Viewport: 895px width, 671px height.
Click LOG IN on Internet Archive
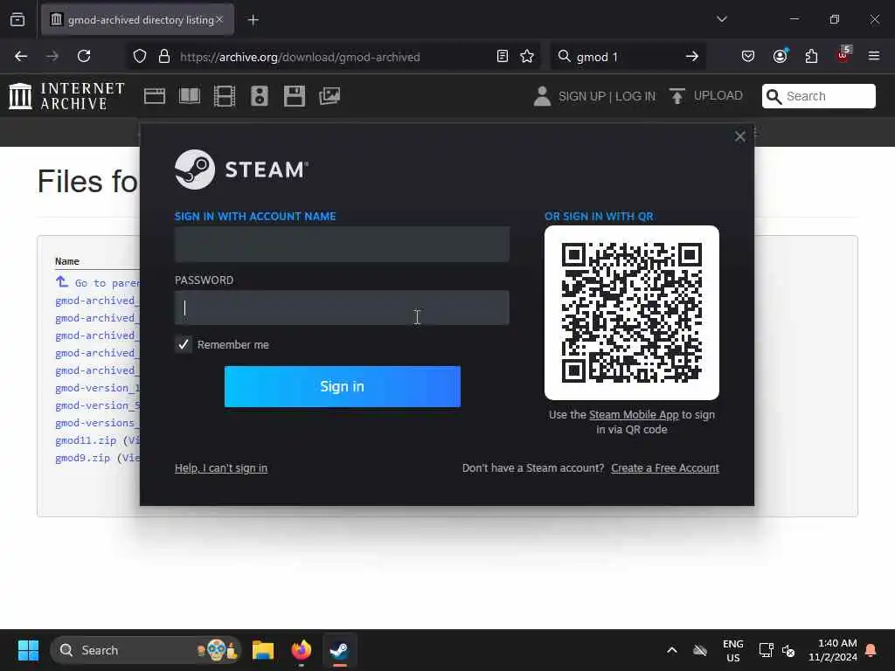[x=635, y=96]
